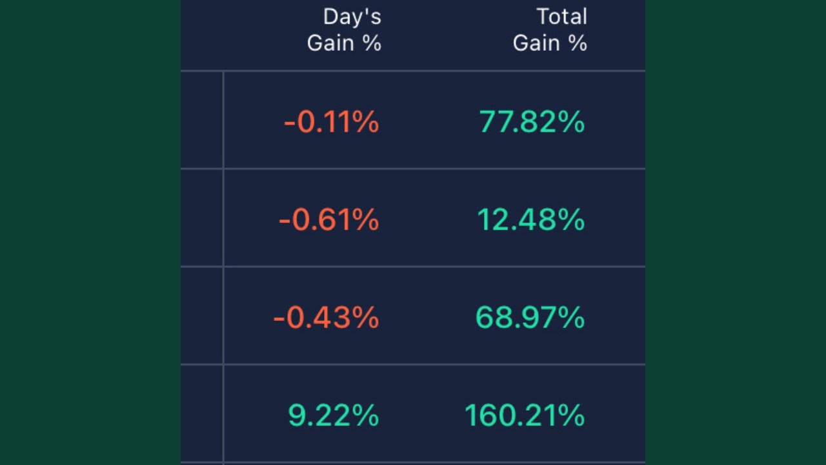Click the -0.11% day's gain value

pyautogui.click(x=331, y=121)
